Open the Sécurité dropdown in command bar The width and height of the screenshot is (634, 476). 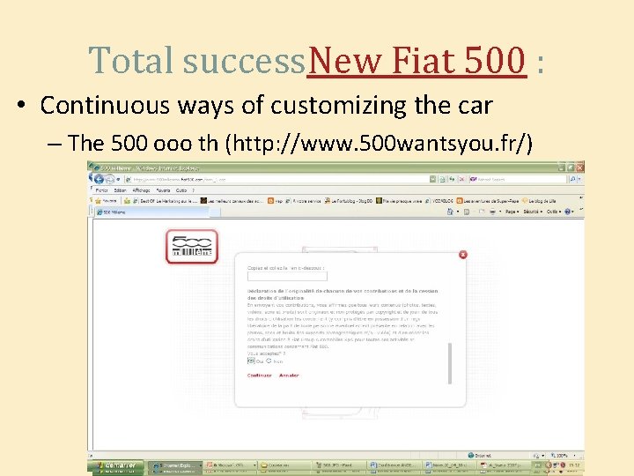pyautogui.click(x=533, y=212)
